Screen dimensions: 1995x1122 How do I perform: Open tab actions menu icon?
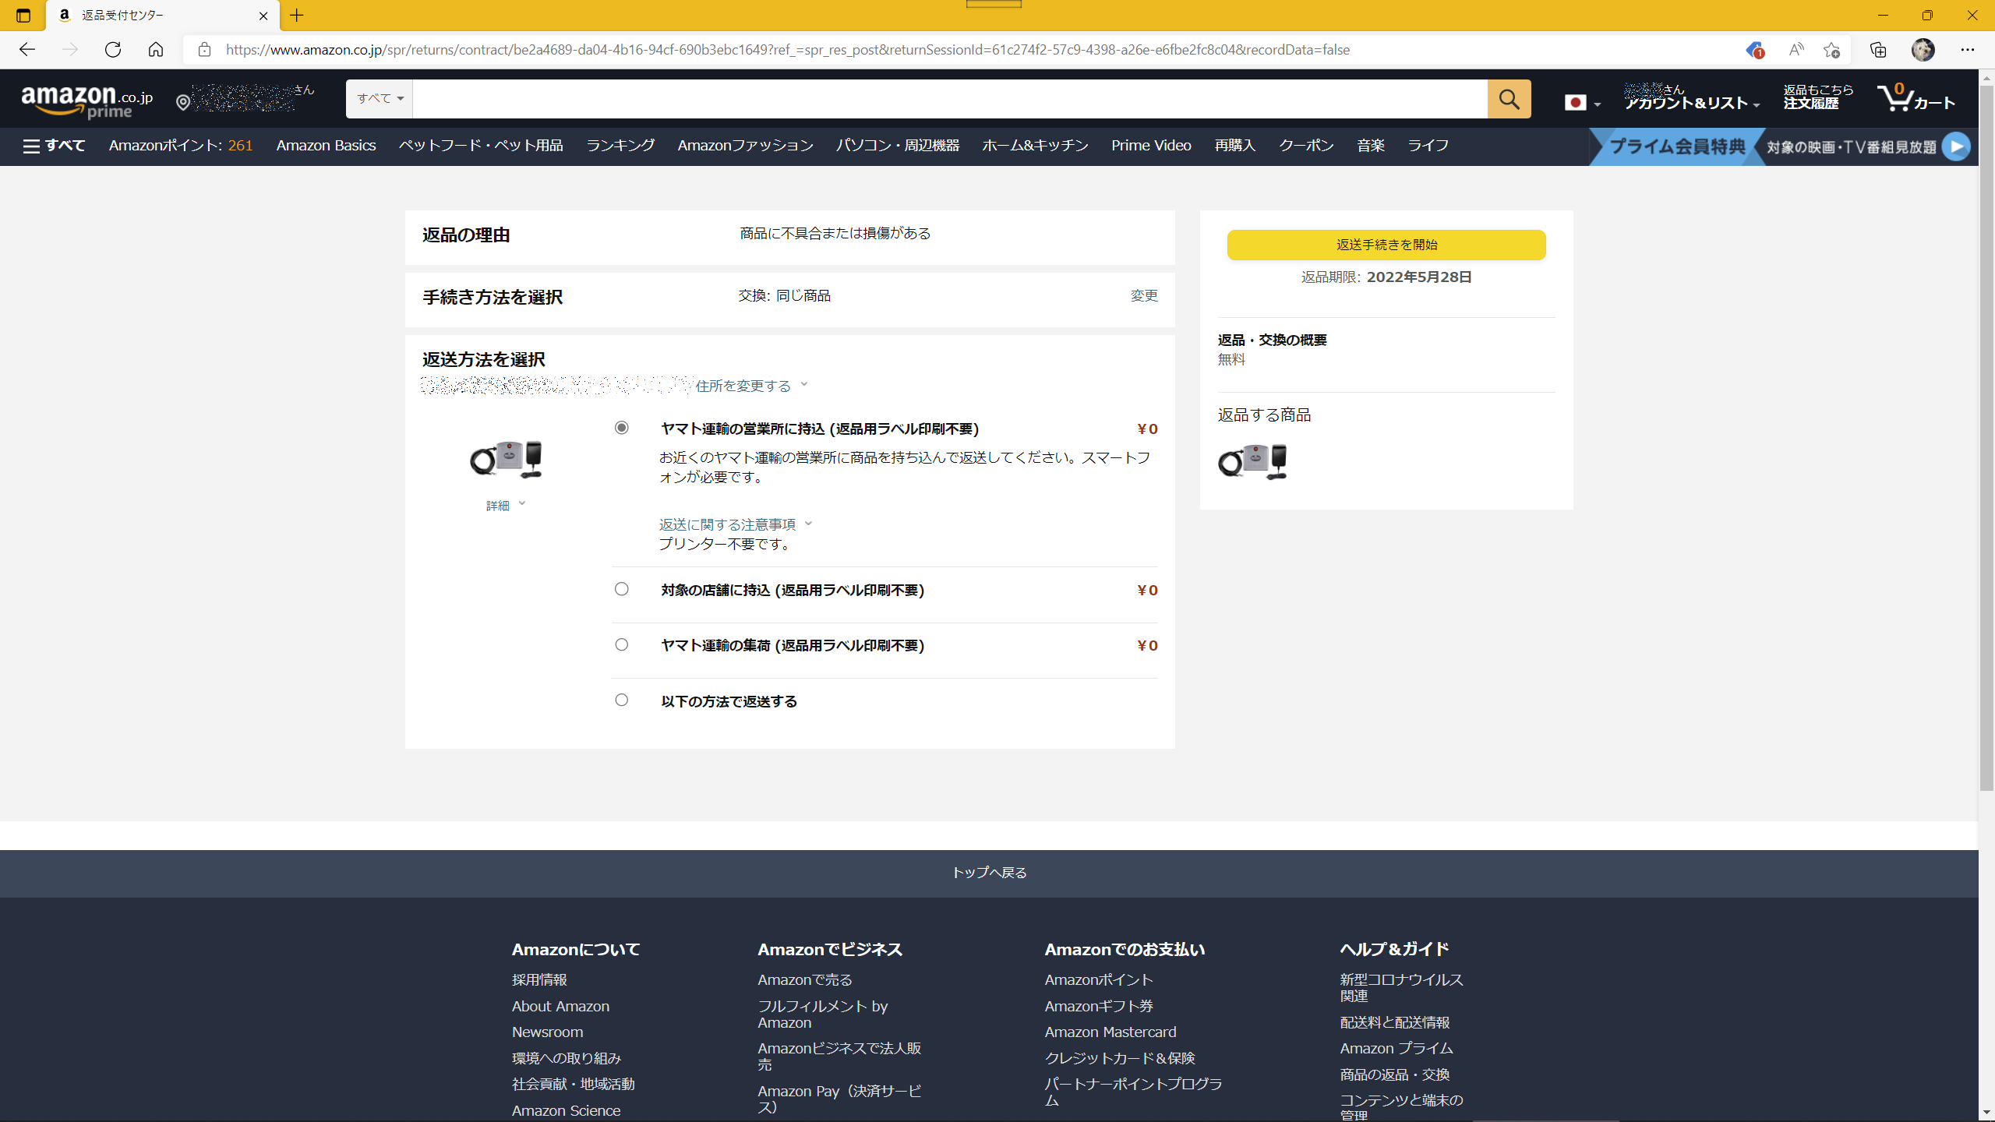point(23,16)
